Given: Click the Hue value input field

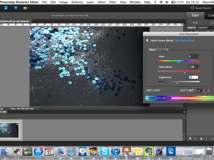Looking at the screenshot, I should click(x=193, y=57).
